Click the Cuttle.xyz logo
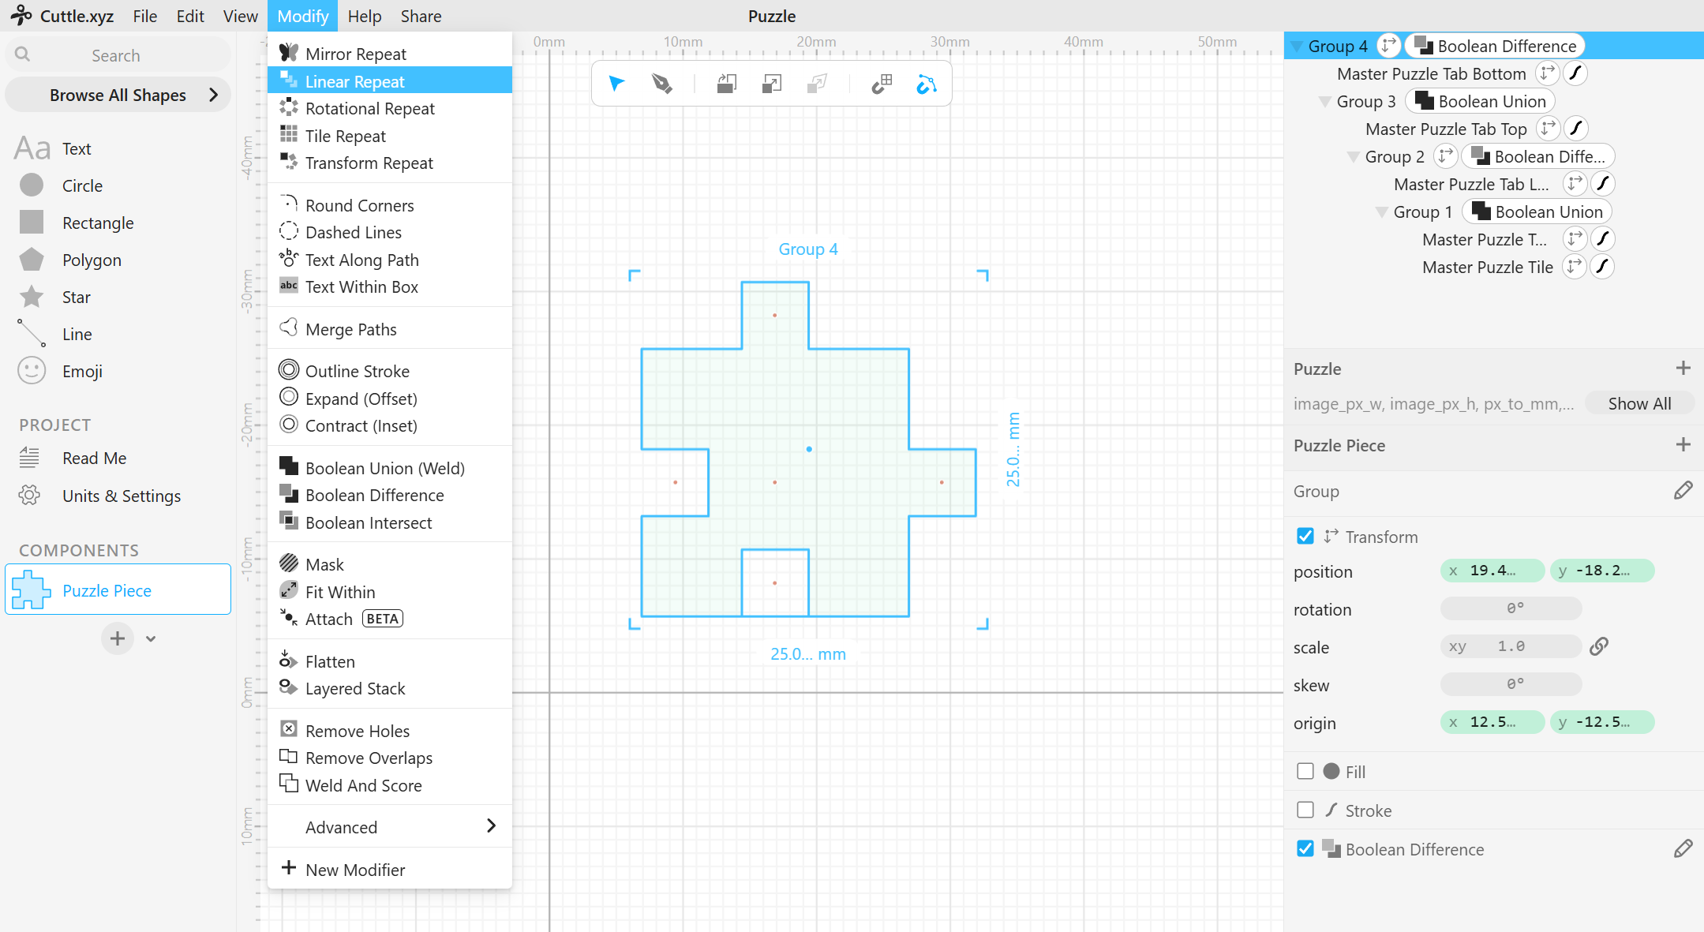The width and height of the screenshot is (1704, 932). 62,16
